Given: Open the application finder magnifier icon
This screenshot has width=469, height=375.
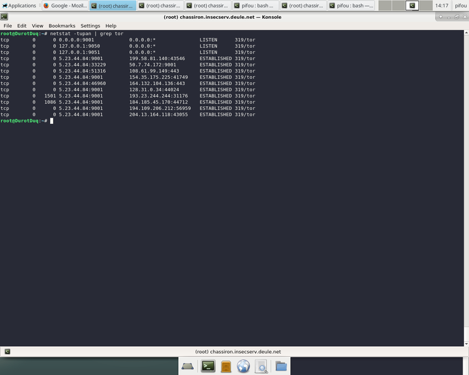Looking at the screenshot, I should 261,366.
